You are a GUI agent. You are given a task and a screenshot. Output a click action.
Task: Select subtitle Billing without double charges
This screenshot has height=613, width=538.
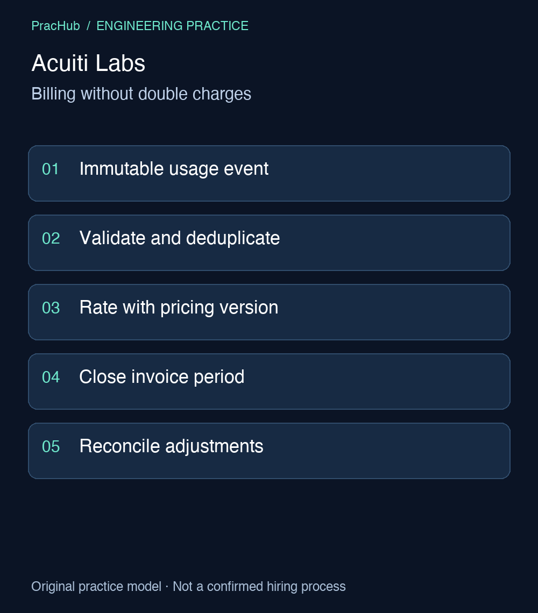[x=141, y=94]
